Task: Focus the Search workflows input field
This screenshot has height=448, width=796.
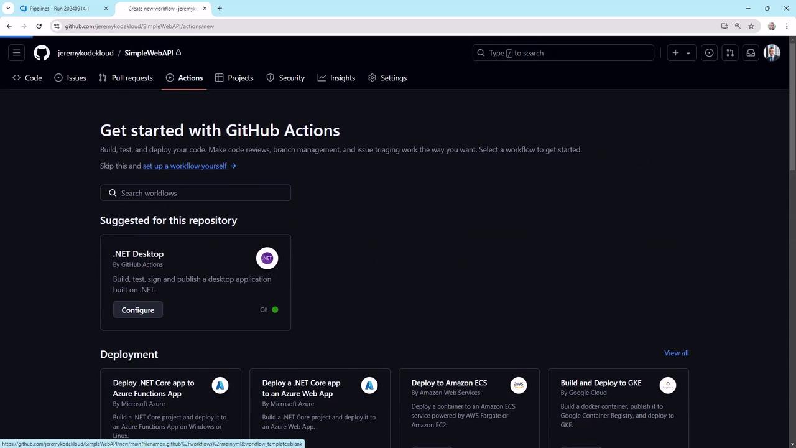Action: point(195,193)
